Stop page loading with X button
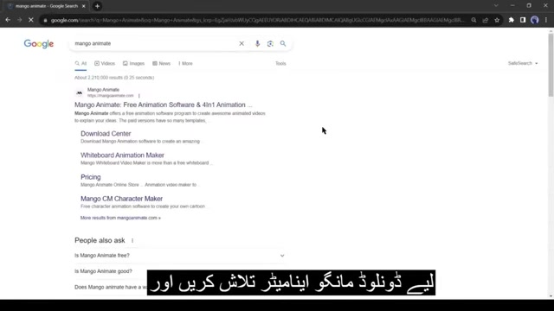Viewport: 554px width, 311px height. pos(31,20)
